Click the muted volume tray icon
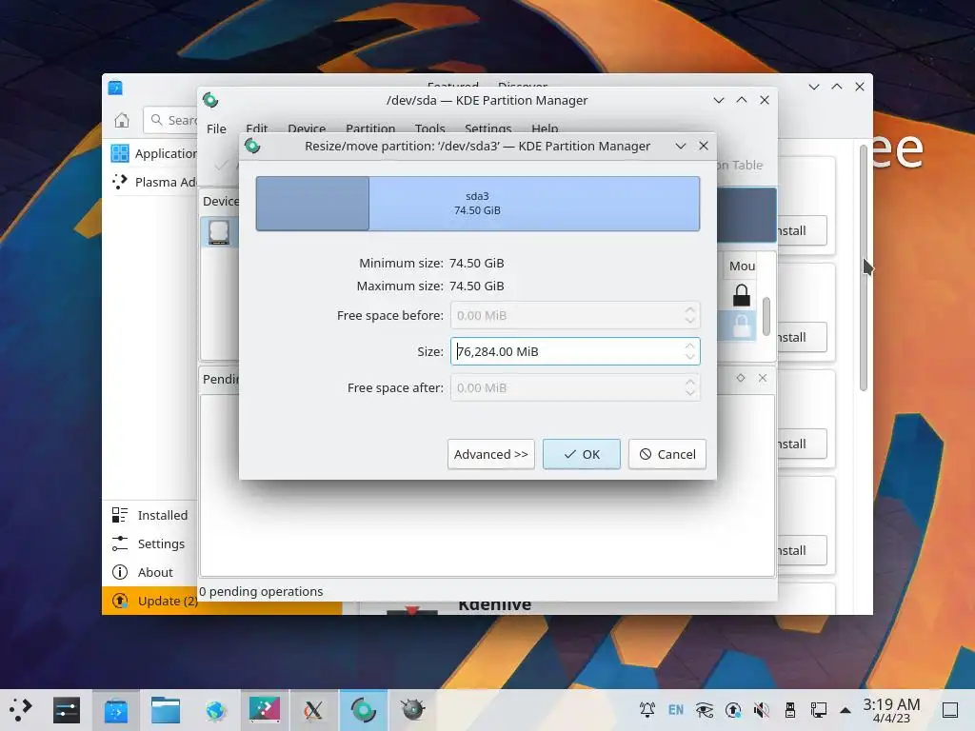Viewport: 975px width, 731px height. click(761, 709)
